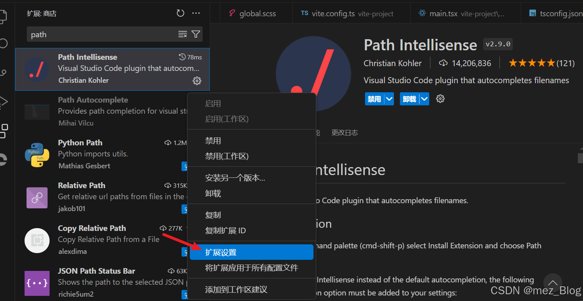The image size is (583, 301).
Task: Click the jakob101 publisher name
Action: (x=72, y=209)
